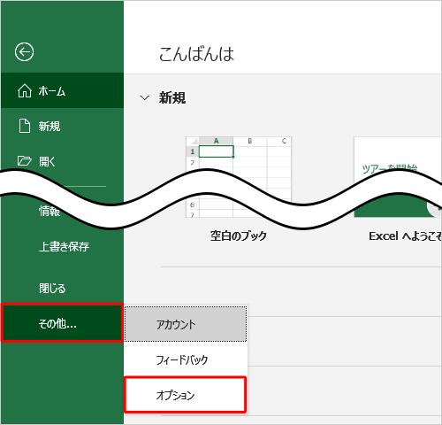Screen dimensions: 442x425
Task: Click the Excel へようこそ tour thumbnail
Action: (x=398, y=177)
